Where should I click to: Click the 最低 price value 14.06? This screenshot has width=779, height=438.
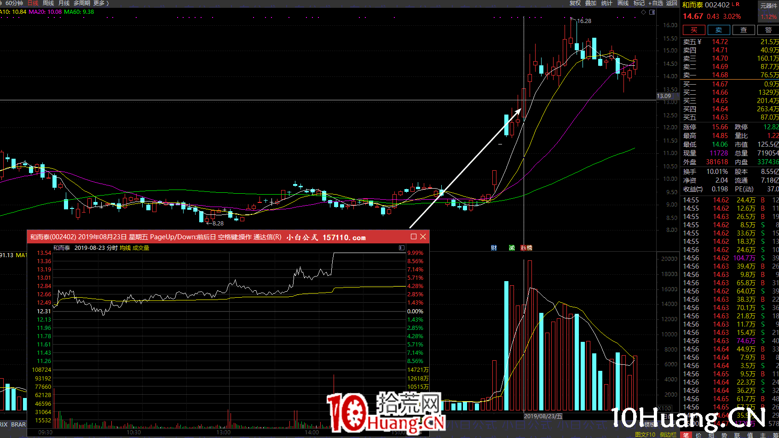(x=720, y=144)
